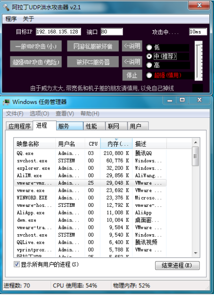The width and height of the screenshot is (214, 295).
Task: Select svchost.exe row with 60,776 K
Action: click(91, 161)
